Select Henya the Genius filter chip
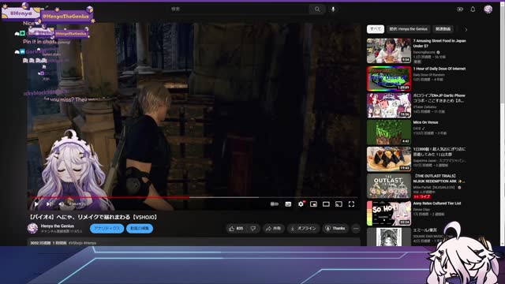The width and height of the screenshot is (505, 284). tap(408, 29)
